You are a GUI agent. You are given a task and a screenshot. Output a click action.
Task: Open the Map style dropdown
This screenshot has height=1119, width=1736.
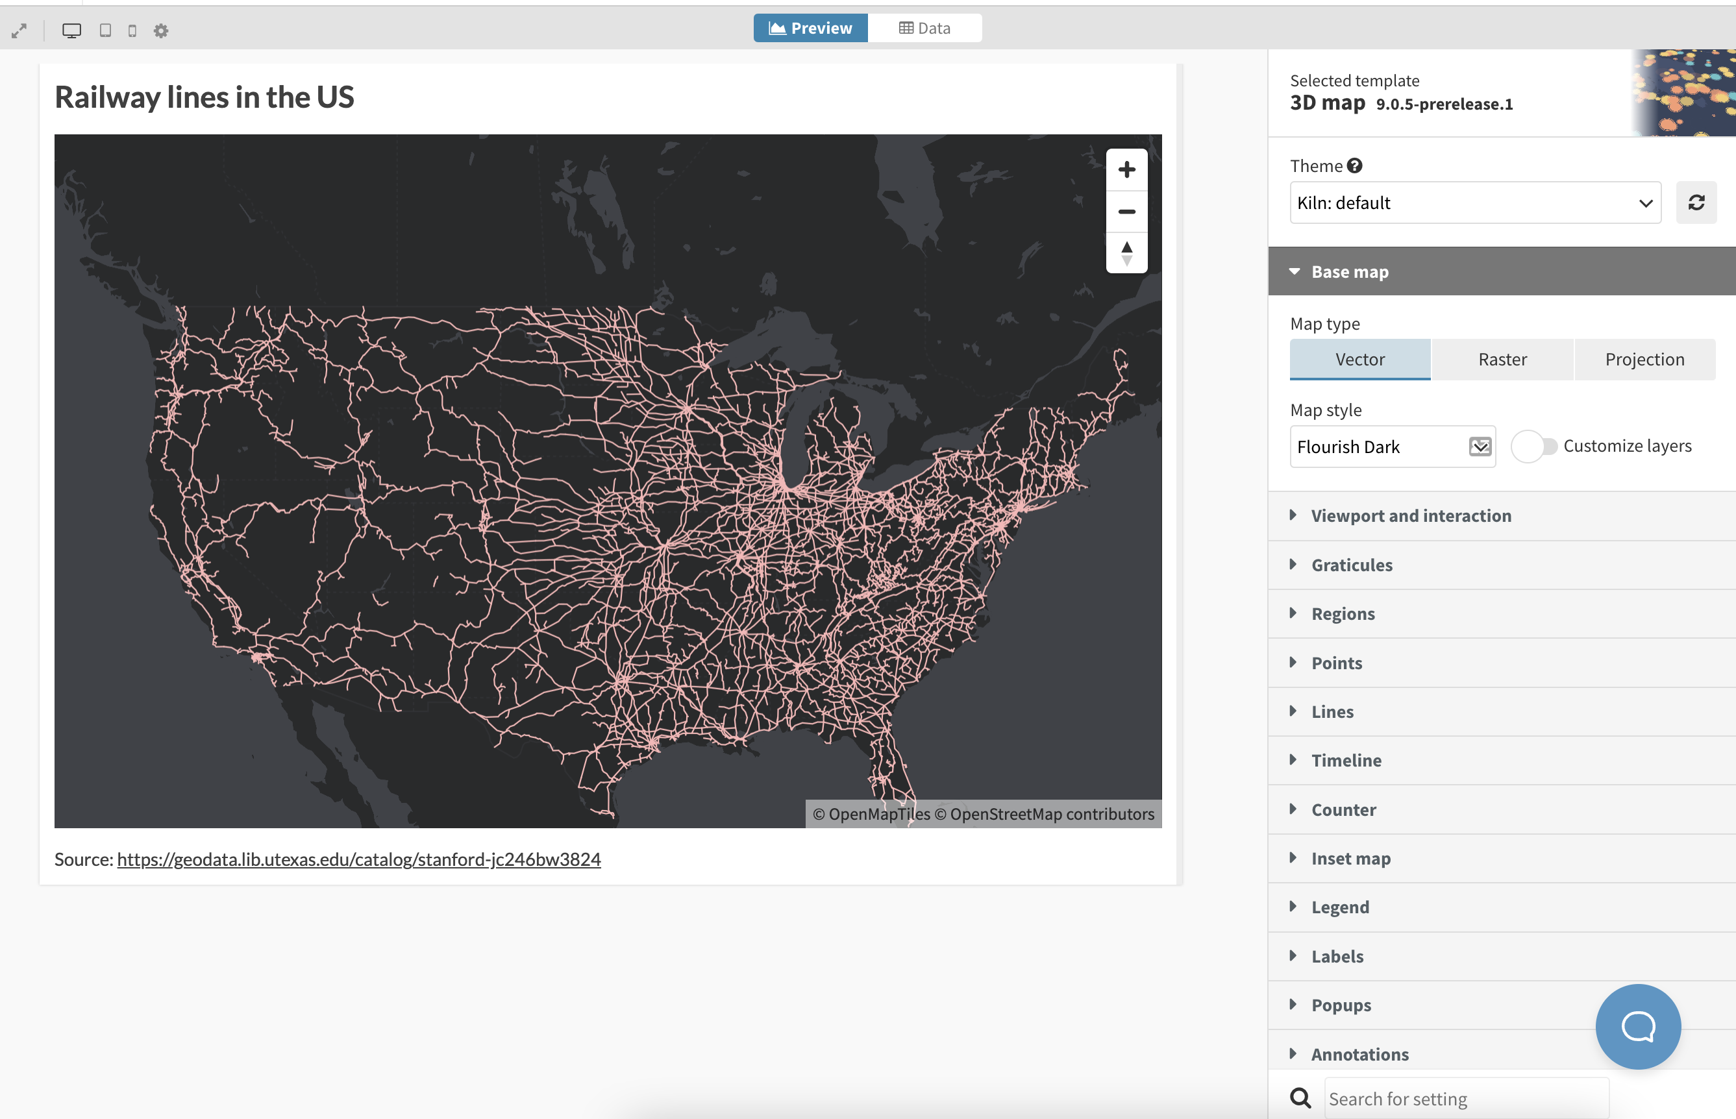pos(1393,446)
